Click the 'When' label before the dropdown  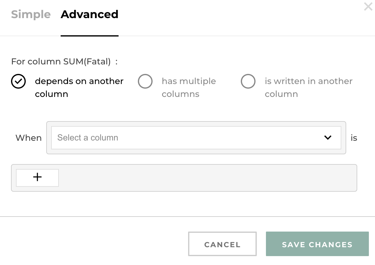28,138
